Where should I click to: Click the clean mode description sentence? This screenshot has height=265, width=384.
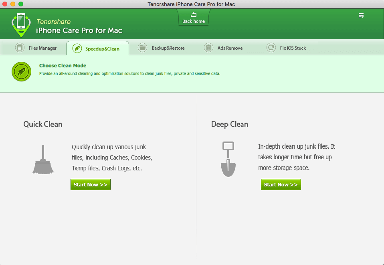point(130,73)
